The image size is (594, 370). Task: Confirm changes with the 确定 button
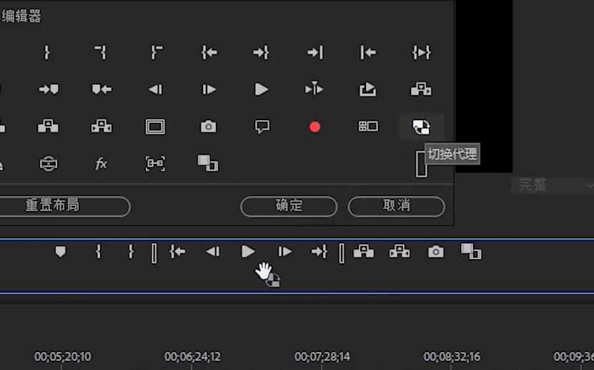[289, 206]
